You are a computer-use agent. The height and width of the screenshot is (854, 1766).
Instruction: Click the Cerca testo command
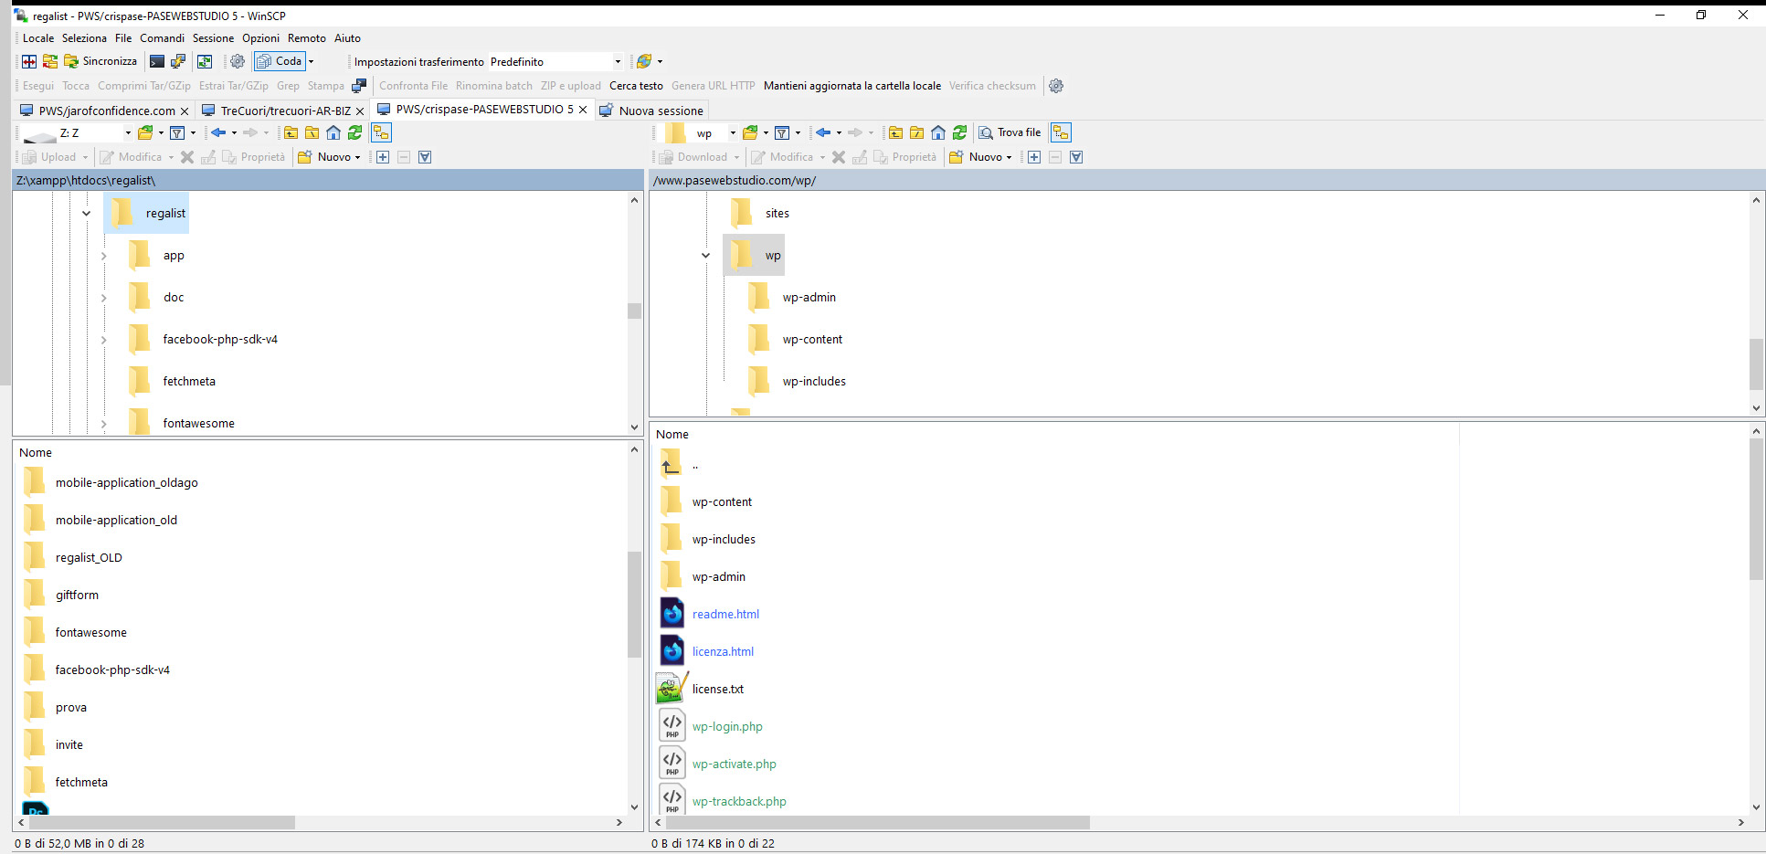click(636, 86)
